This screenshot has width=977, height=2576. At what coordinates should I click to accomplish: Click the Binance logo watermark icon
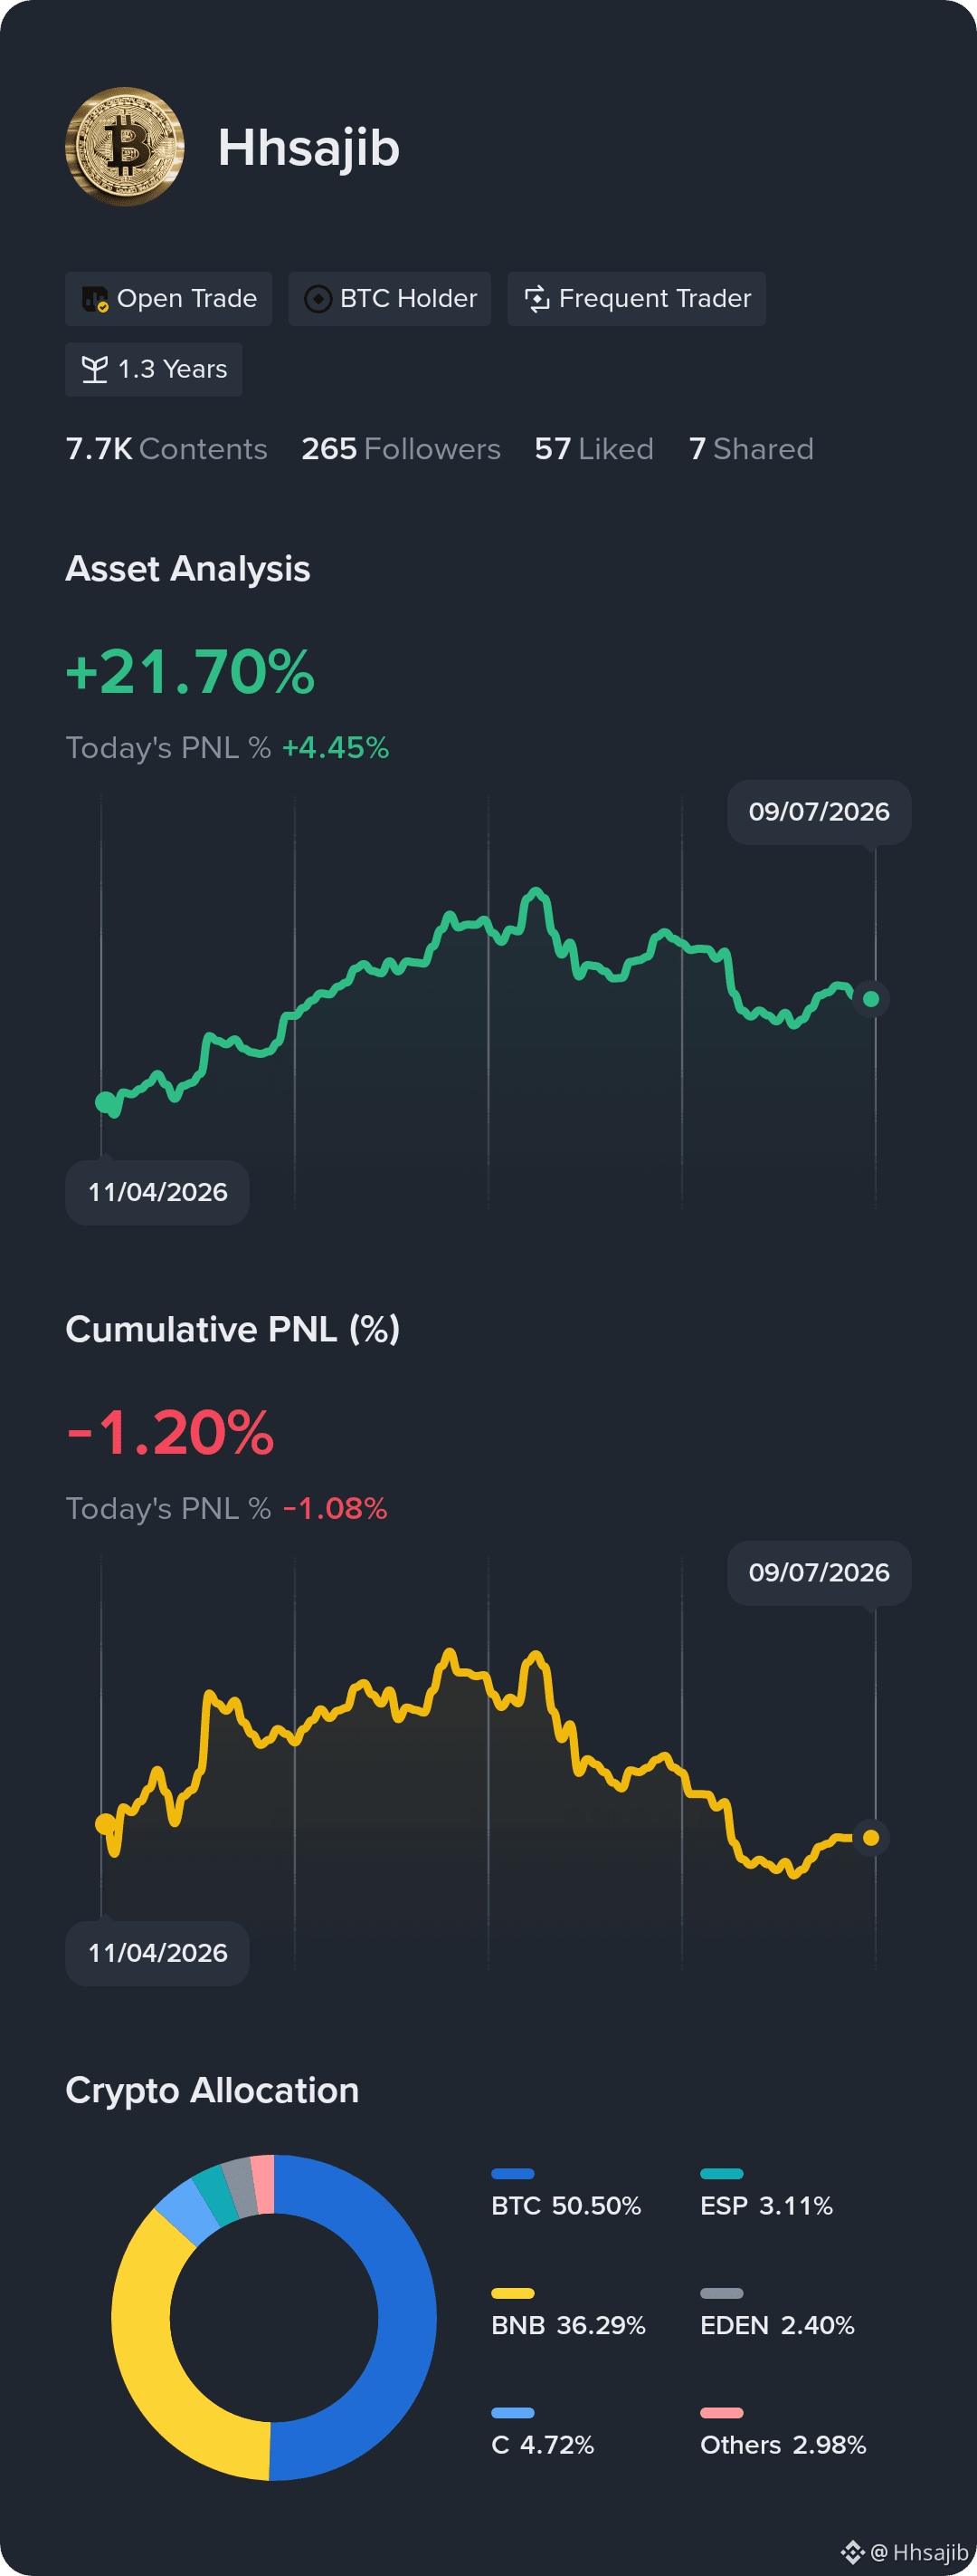pyautogui.click(x=852, y=2552)
